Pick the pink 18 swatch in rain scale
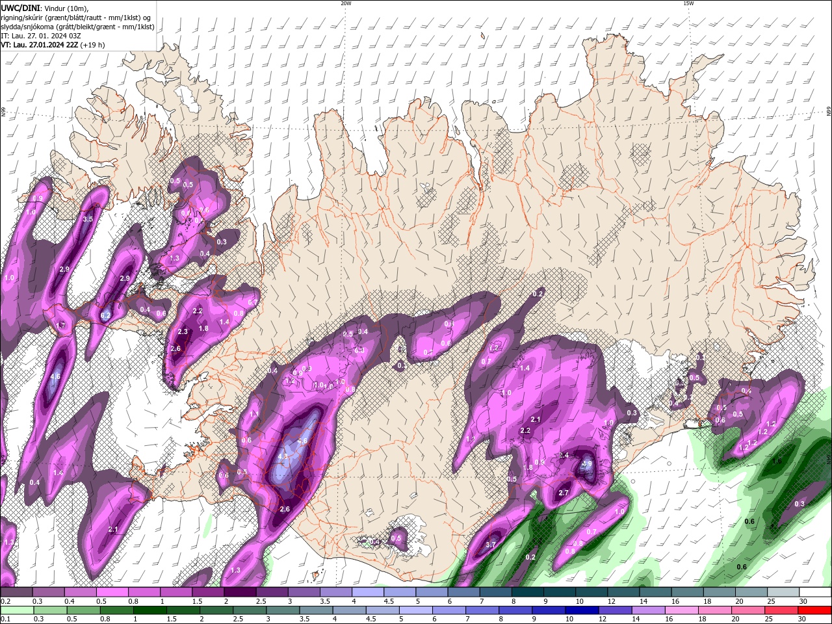The image size is (832, 624). click(714, 610)
